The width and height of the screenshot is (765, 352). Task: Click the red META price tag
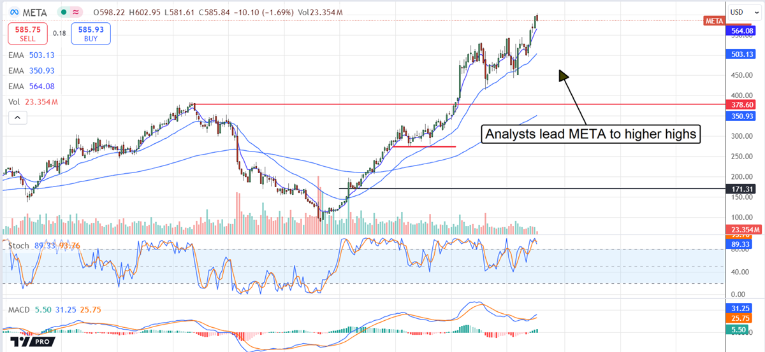tap(715, 21)
